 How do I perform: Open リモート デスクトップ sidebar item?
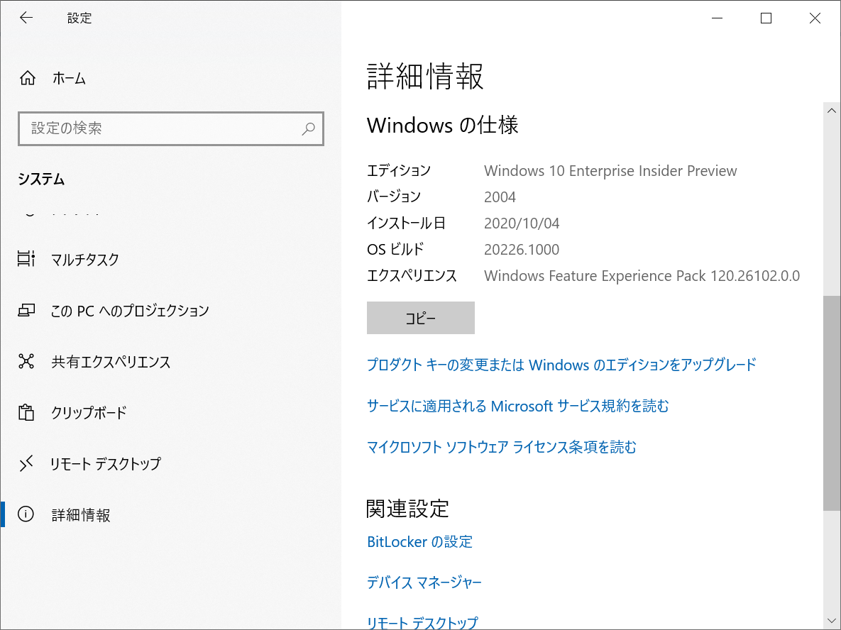pyautogui.click(x=106, y=464)
